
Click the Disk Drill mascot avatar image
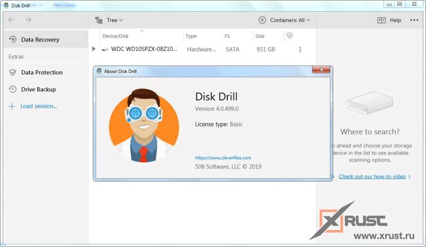(144, 125)
